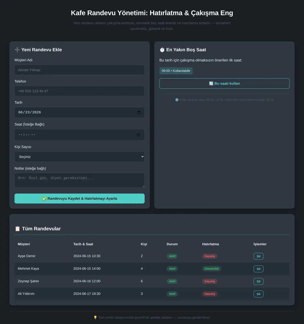Viewport: 304px width, 324px height.
Task: Click the Geçmiş badge in Ayşe Demir's row
Action: pos(210,256)
